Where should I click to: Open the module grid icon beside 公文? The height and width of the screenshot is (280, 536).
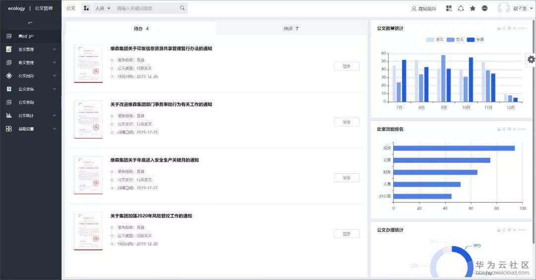point(86,8)
